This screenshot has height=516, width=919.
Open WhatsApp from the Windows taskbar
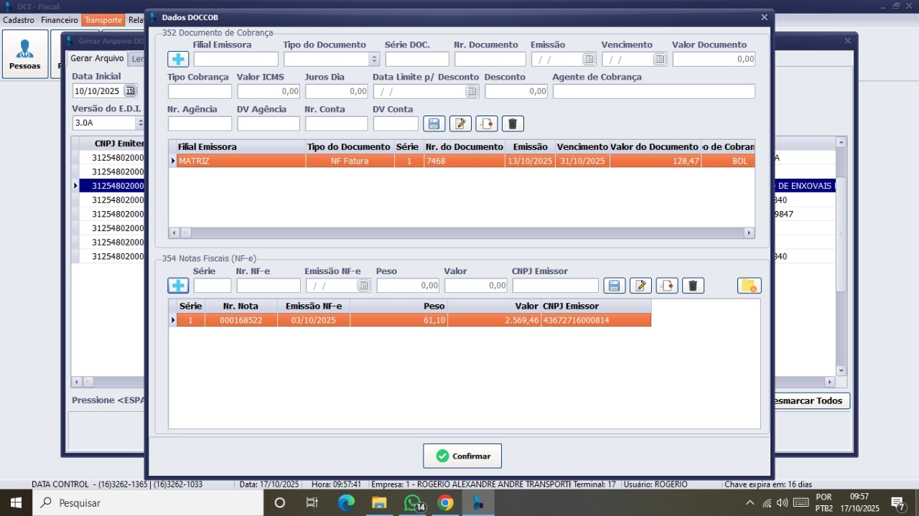pyautogui.click(x=413, y=502)
